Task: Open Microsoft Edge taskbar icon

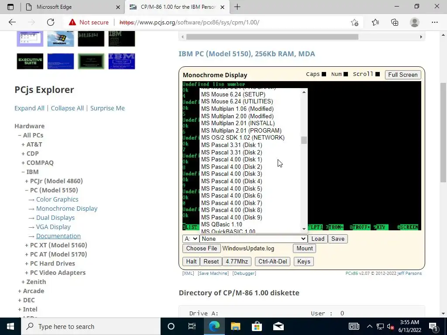Action: click(x=214, y=326)
